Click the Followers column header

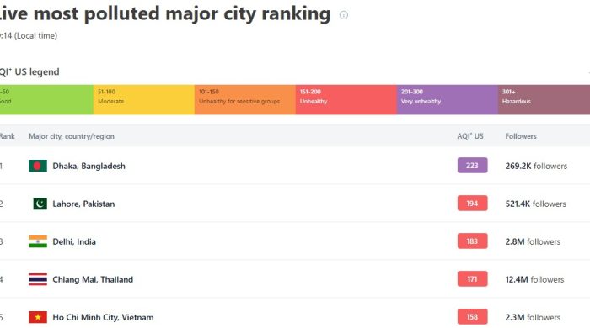click(521, 136)
